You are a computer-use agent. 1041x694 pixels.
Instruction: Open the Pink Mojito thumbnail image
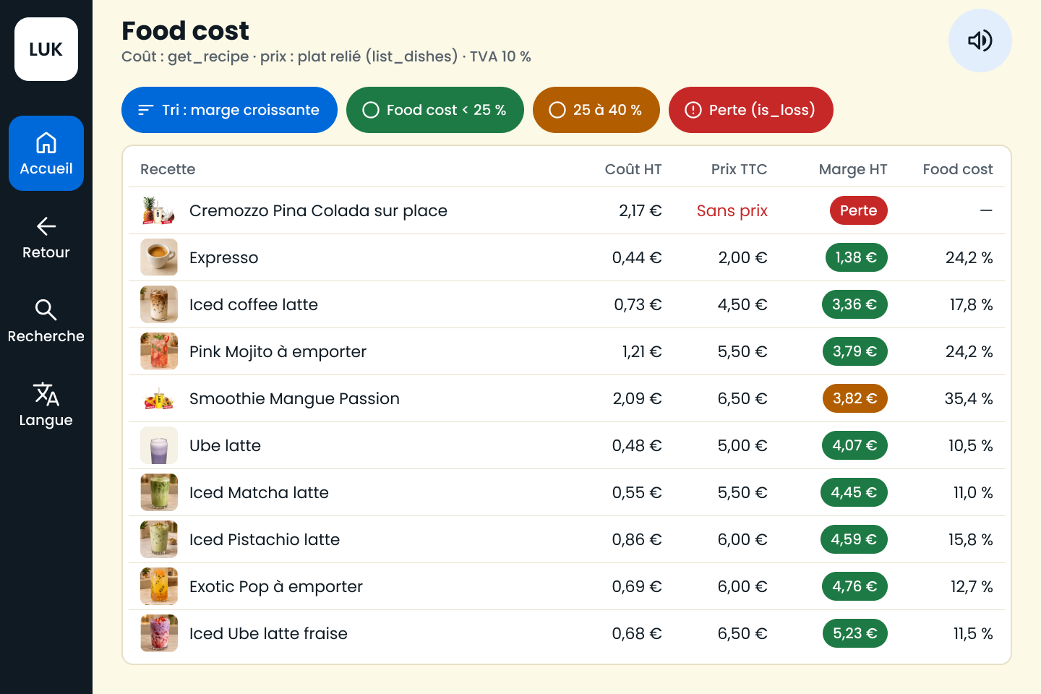coord(159,351)
